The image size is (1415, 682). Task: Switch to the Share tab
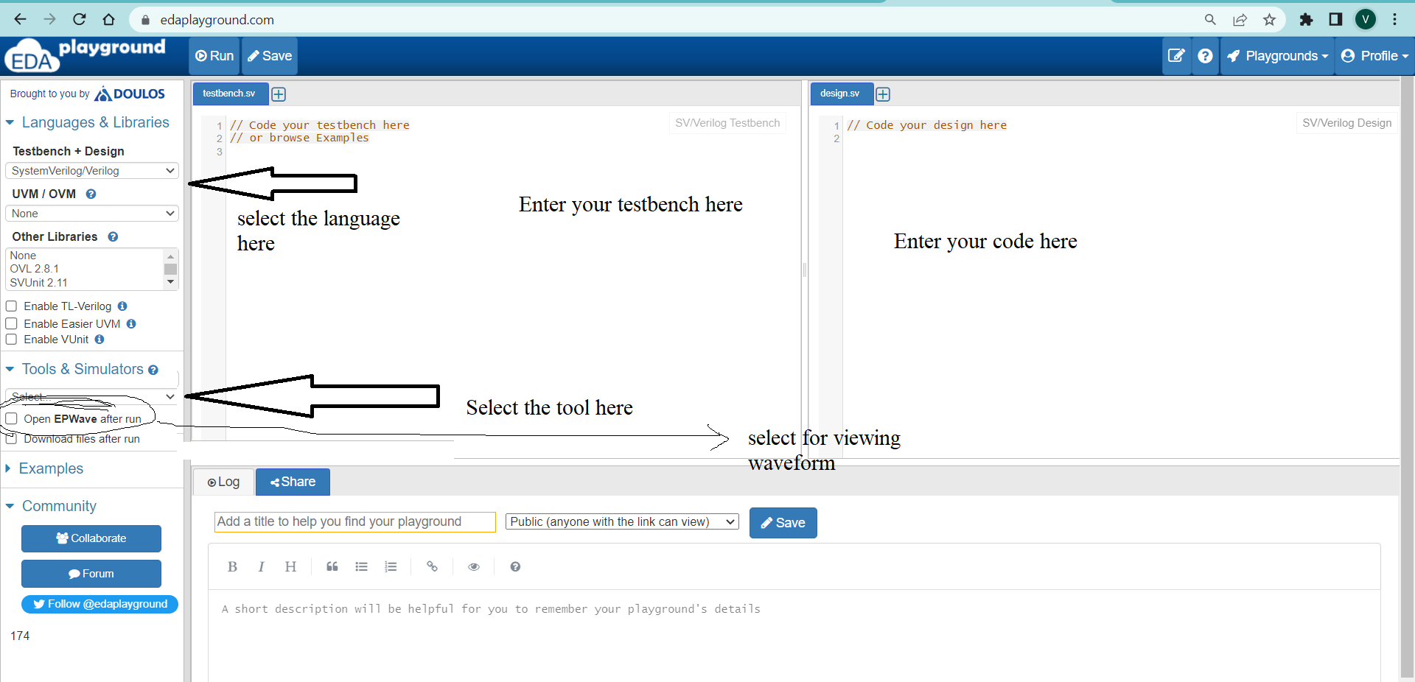pyautogui.click(x=292, y=482)
